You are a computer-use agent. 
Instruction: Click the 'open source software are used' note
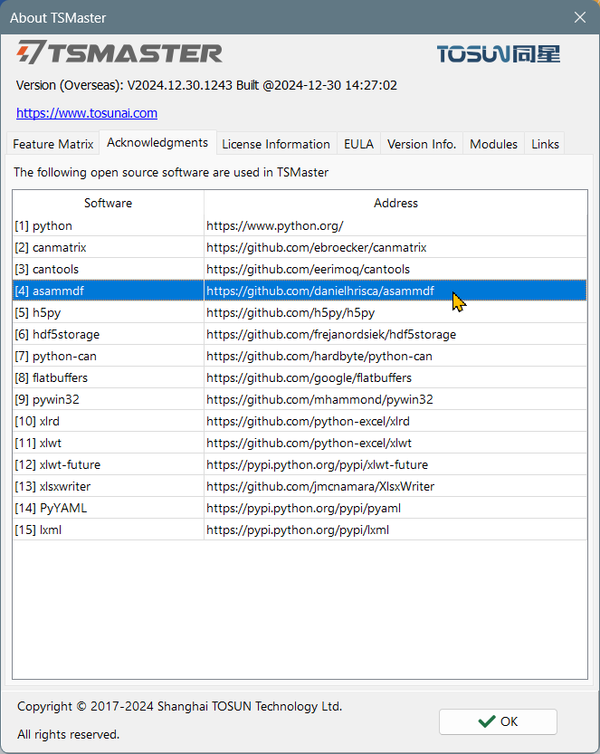tap(171, 172)
